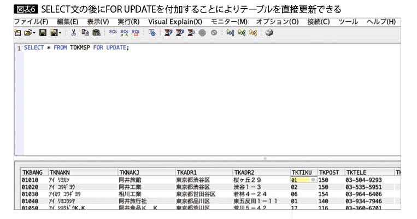This screenshot has width=417, height=219.
Task: Click the new document icon in toolbar
Action: (17, 33)
